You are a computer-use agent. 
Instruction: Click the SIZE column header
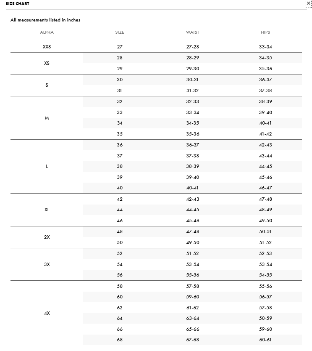click(120, 32)
